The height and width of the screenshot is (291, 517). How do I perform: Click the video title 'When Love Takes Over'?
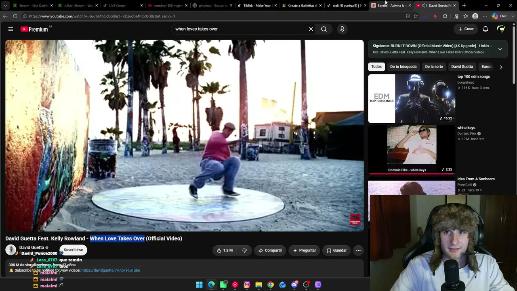[117, 238]
